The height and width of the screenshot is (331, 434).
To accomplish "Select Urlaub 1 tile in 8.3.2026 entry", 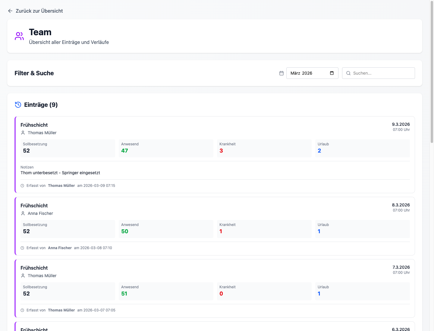I will coord(362,229).
